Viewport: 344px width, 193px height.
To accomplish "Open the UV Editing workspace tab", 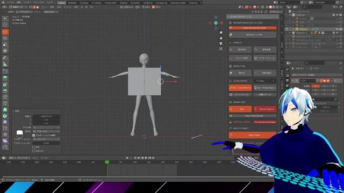I will [x=96, y=3].
